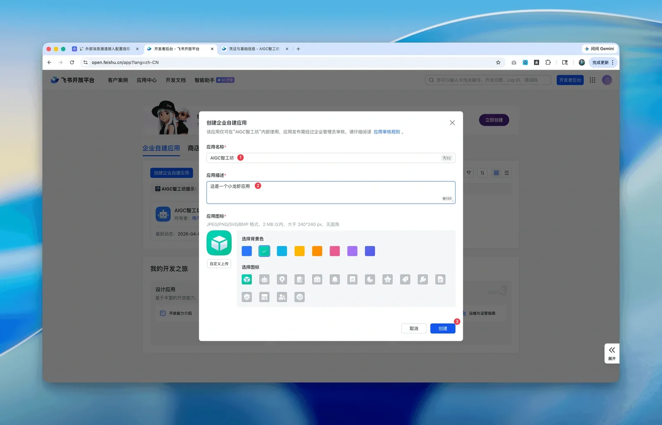Open the app list sort options
The height and width of the screenshot is (425, 662).
482,173
